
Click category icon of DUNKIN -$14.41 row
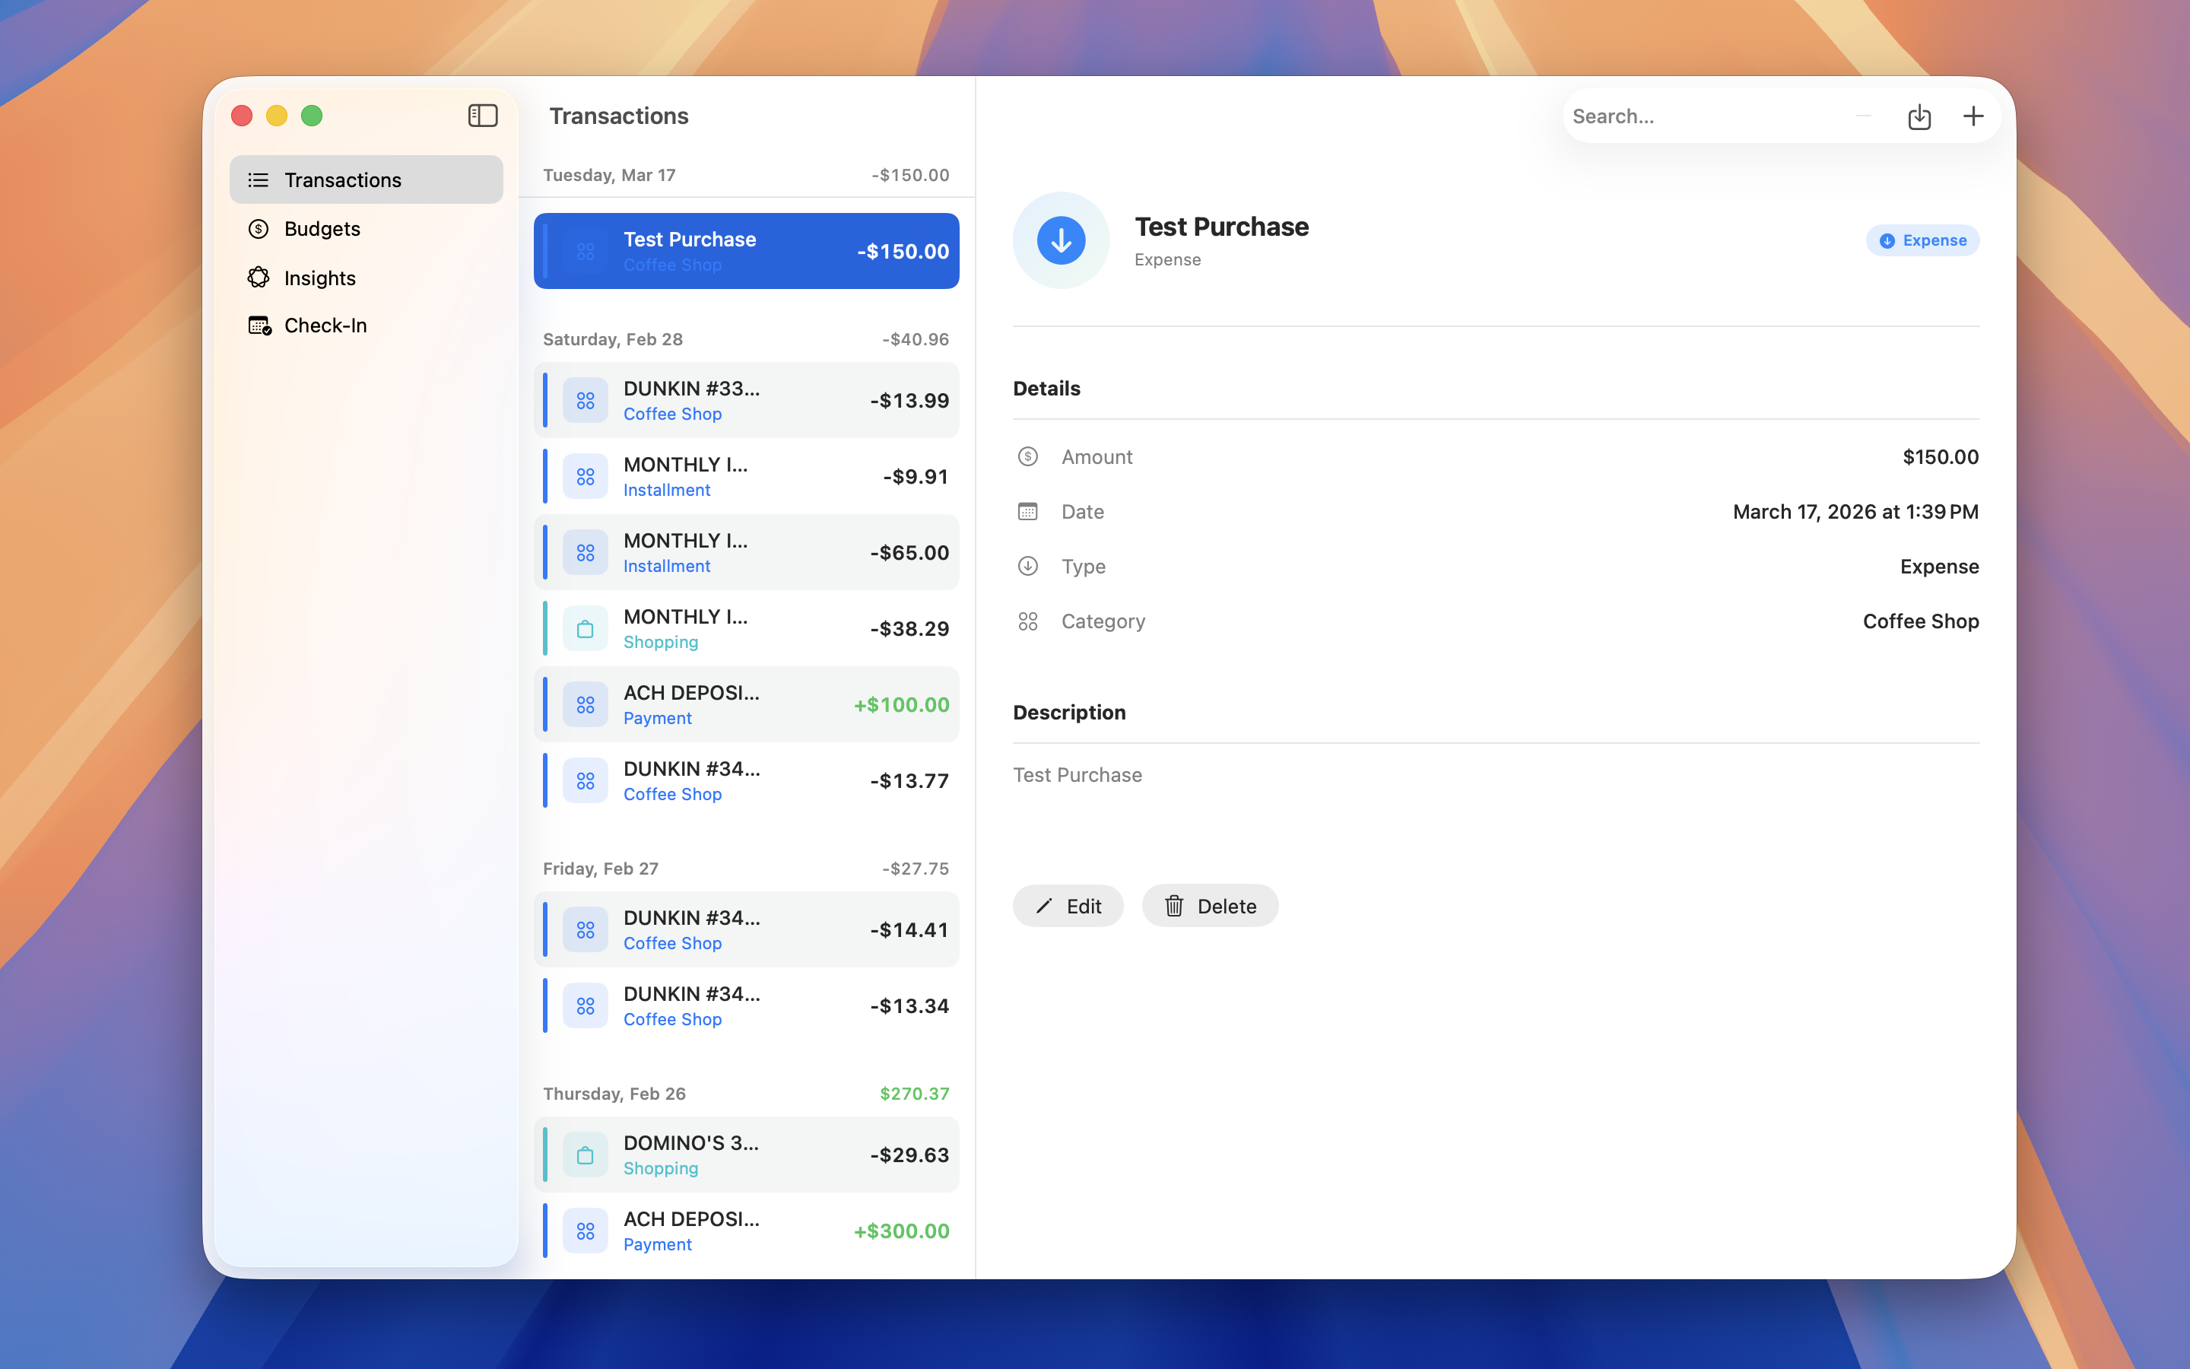[586, 930]
